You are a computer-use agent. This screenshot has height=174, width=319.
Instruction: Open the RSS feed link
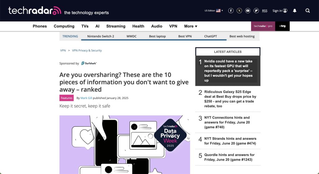tap(265, 11)
